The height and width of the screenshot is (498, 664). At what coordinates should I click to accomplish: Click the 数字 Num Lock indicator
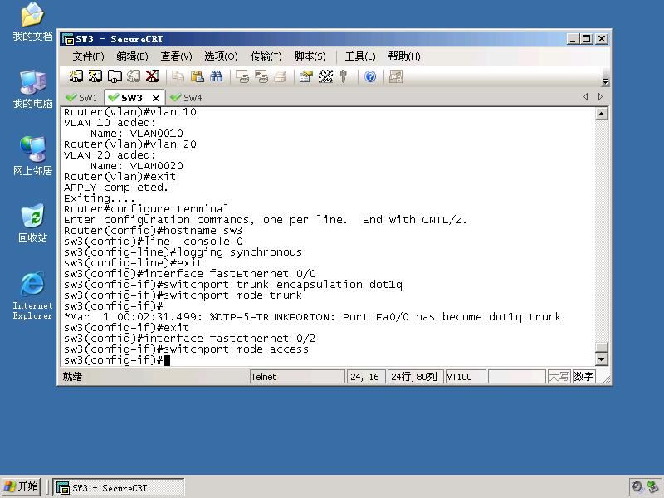[x=584, y=377]
